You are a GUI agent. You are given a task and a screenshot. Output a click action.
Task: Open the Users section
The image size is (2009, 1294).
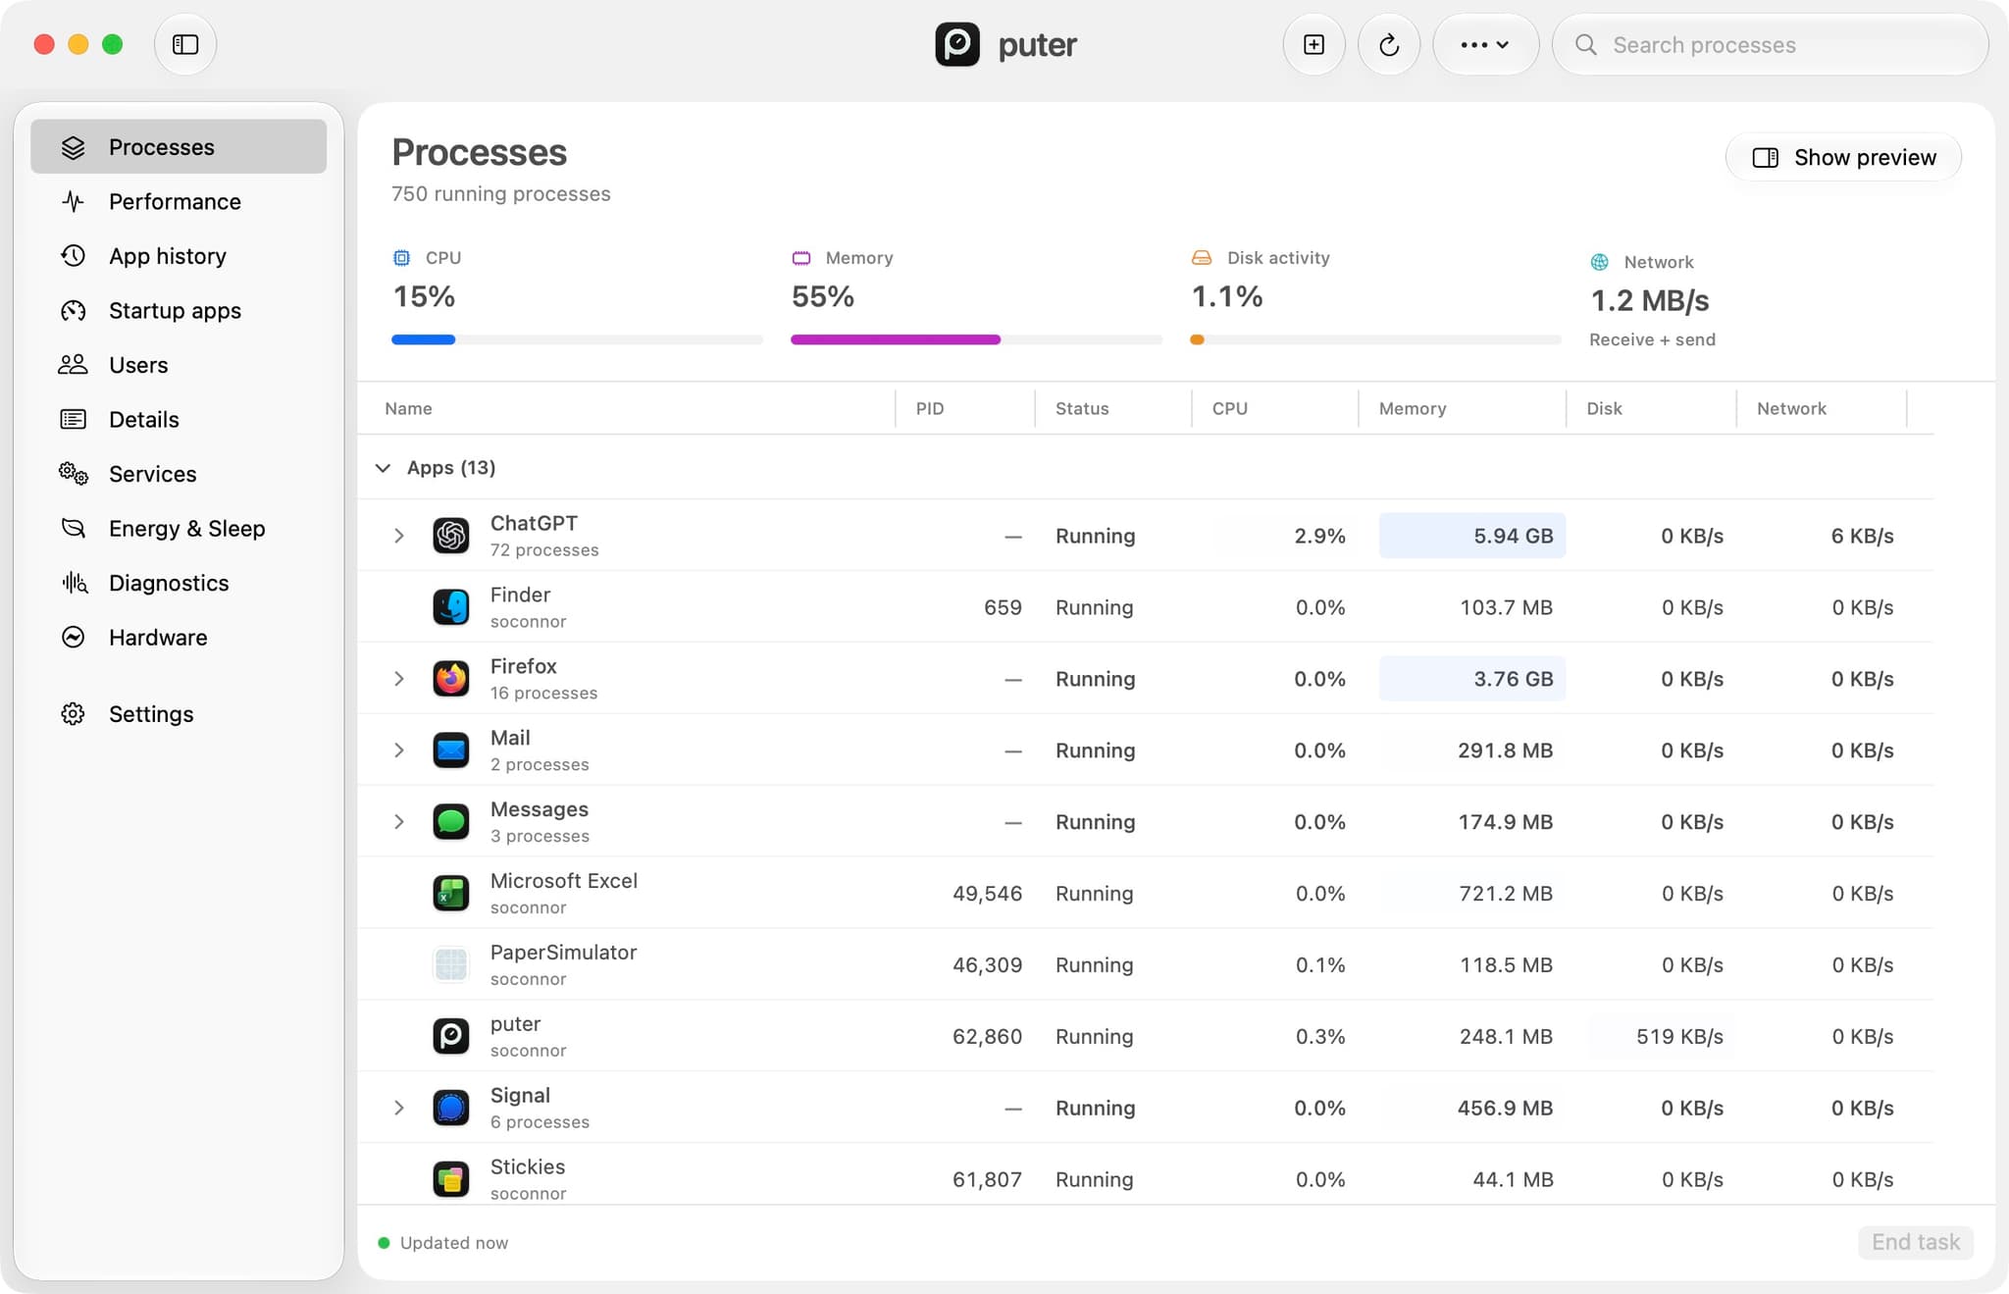pyautogui.click(x=179, y=365)
